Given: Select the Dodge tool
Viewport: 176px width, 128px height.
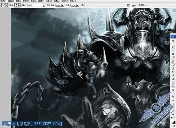Looking at the screenshot, I should tap(173, 86).
